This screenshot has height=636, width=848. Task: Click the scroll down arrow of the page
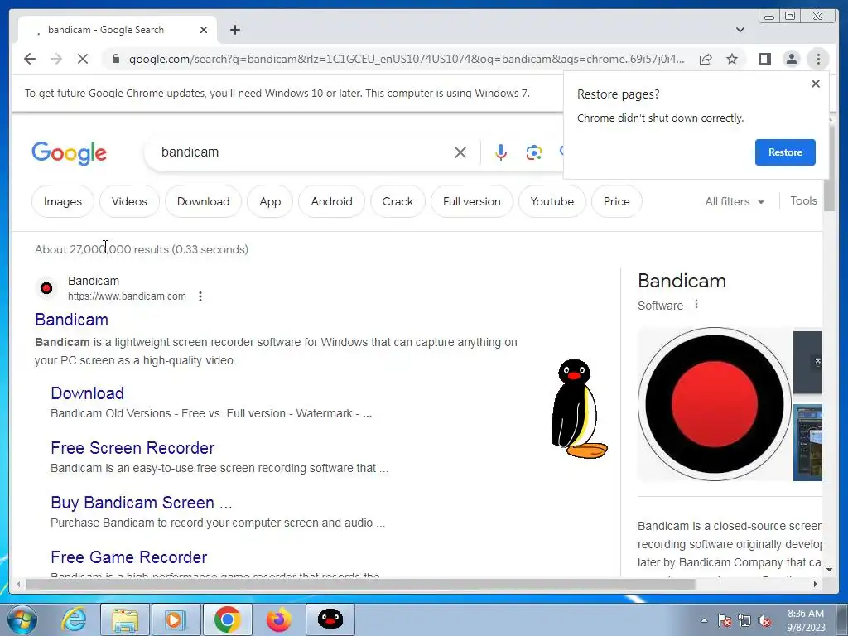pyautogui.click(x=828, y=569)
